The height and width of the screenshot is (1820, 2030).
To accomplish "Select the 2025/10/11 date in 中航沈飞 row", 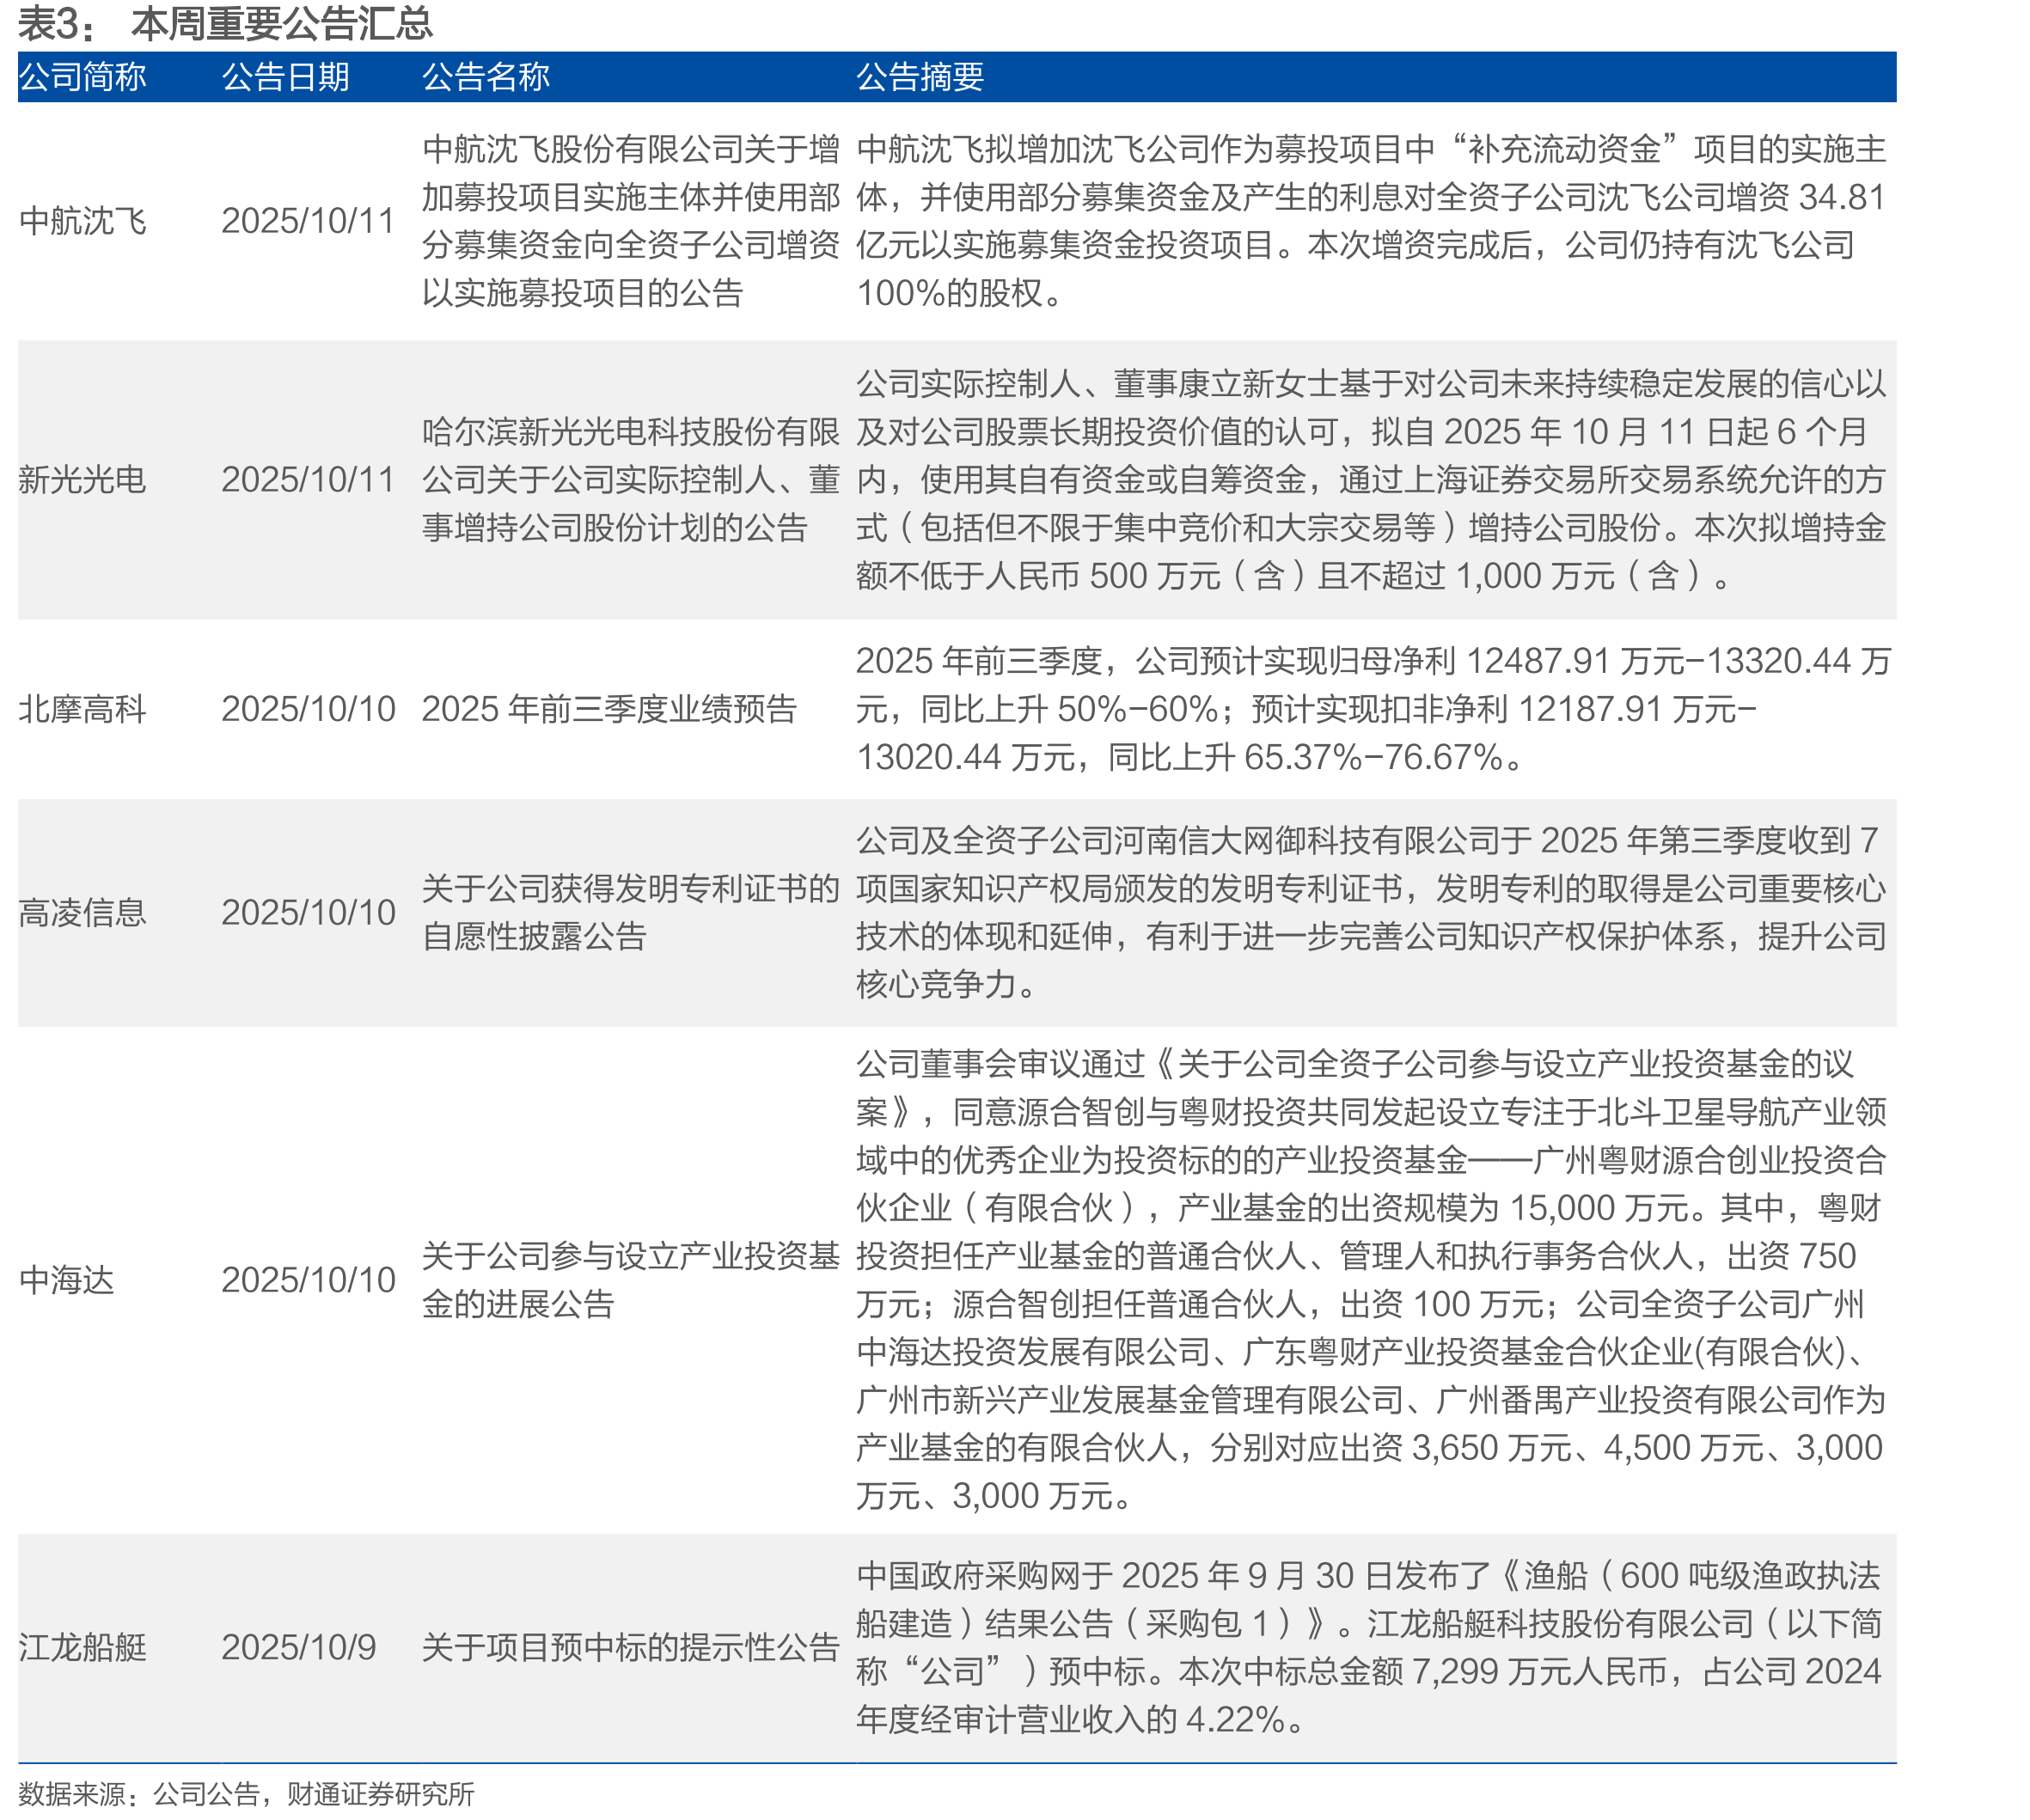I will pos(308,221).
